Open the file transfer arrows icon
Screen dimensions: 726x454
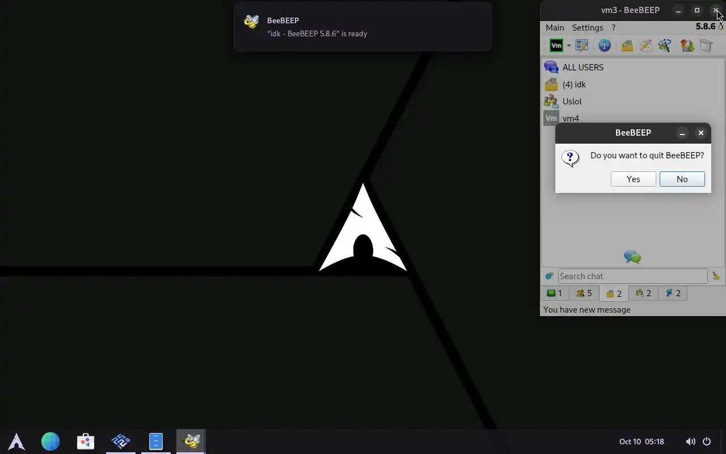pyautogui.click(x=687, y=46)
